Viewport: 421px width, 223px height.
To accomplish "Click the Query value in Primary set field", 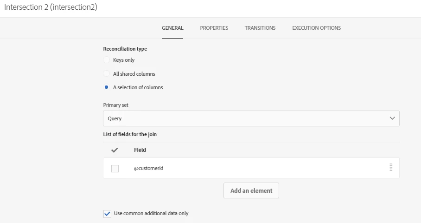I will coord(115,118).
